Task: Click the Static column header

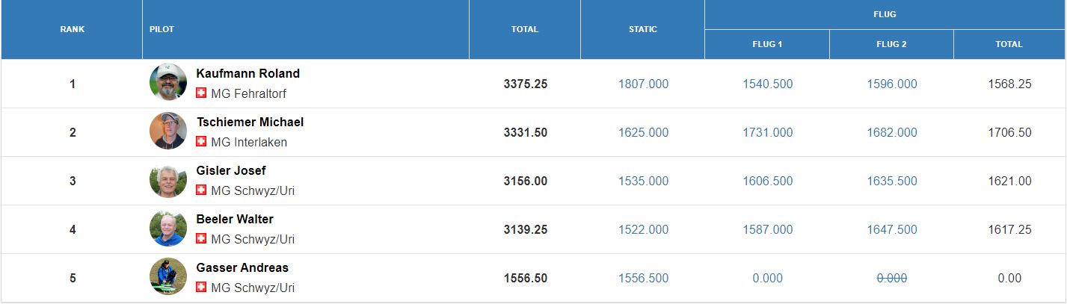Action: [643, 30]
